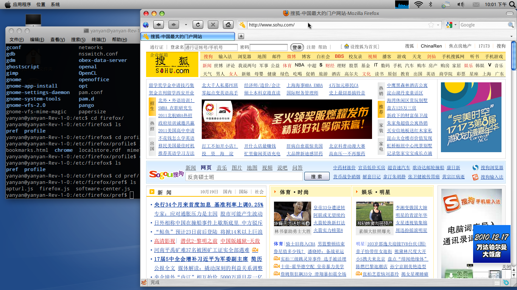The height and width of the screenshot is (290, 517).
Task: Open terminal 终端(T) menu
Action: 99,40
